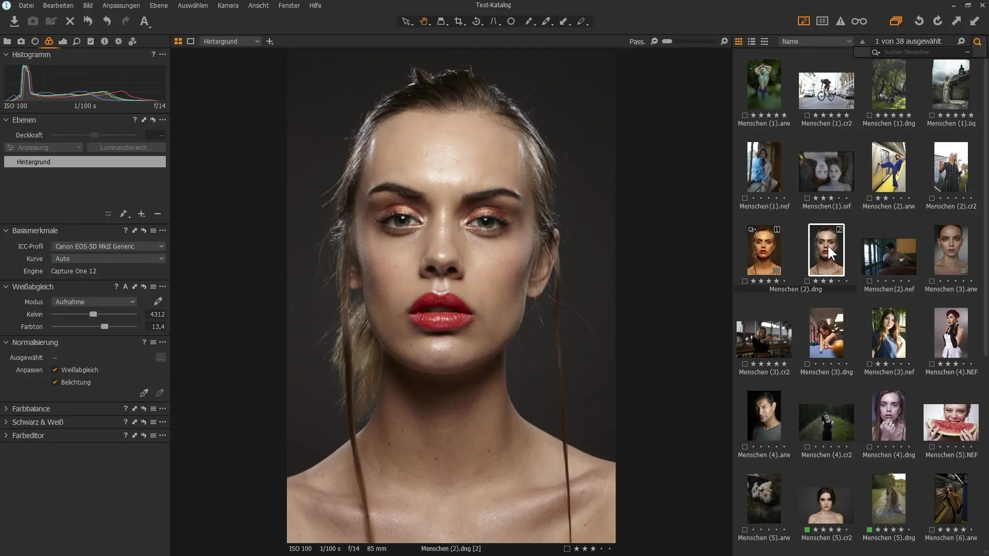The image size is (989, 556).
Task: Toggle color tag box of Menschen (1).cr2
Action: [x=807, y=115]
